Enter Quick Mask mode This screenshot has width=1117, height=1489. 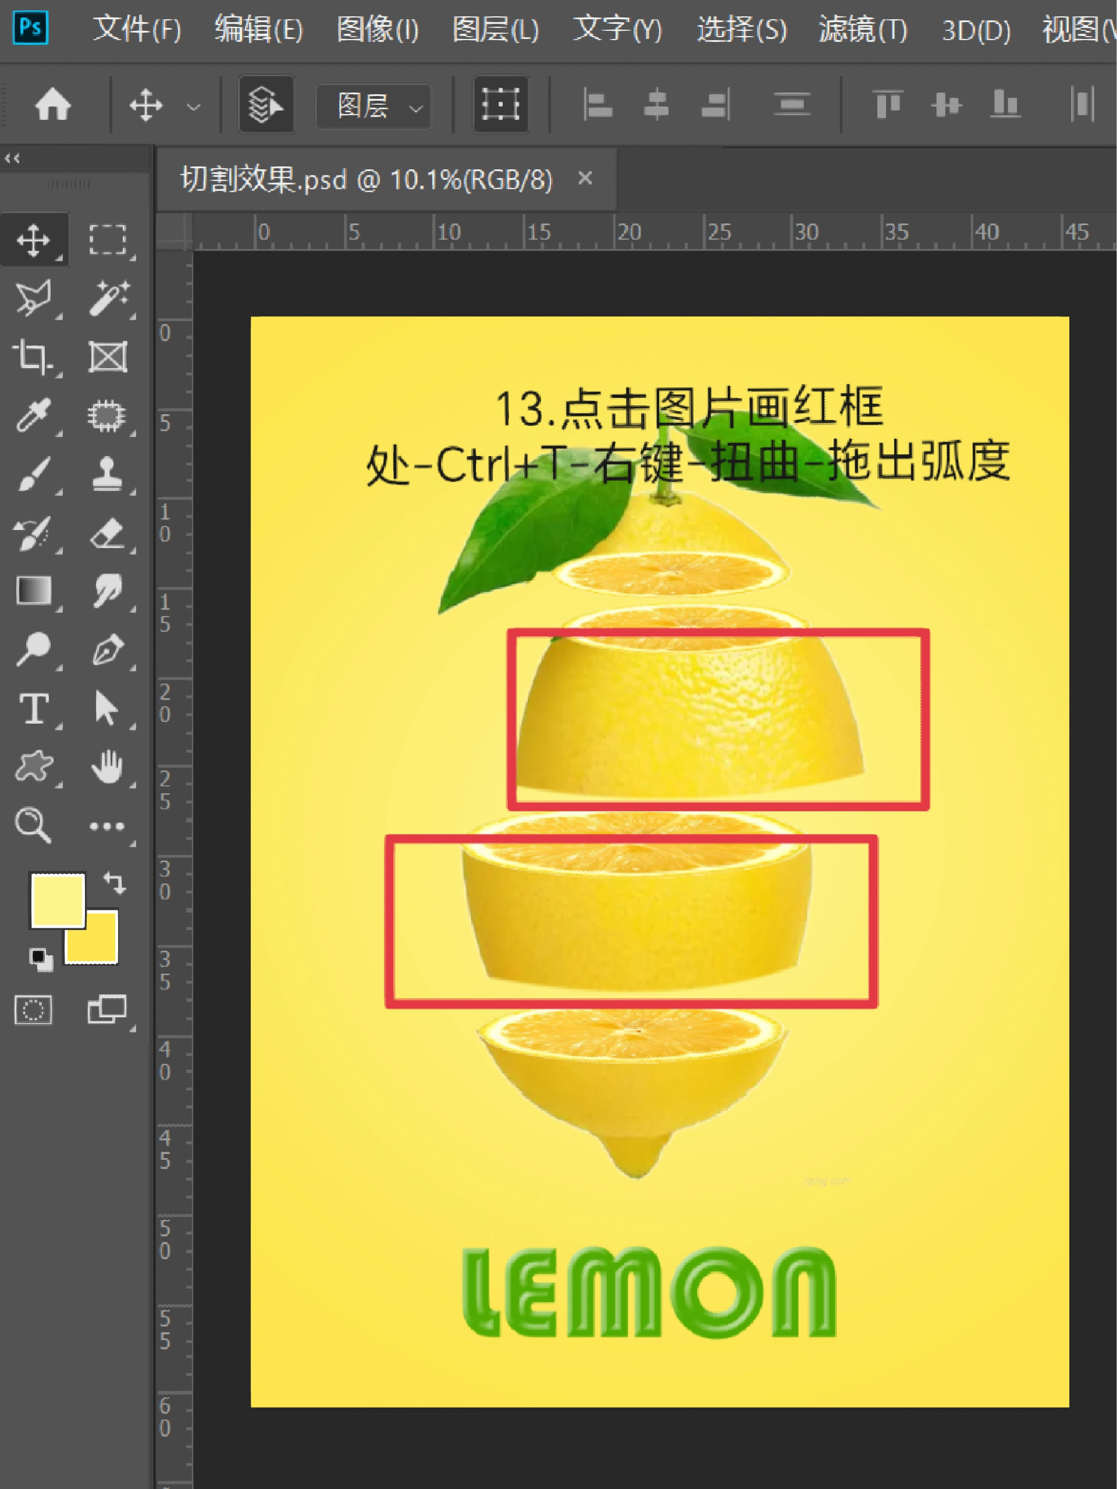coord(34,1011)
